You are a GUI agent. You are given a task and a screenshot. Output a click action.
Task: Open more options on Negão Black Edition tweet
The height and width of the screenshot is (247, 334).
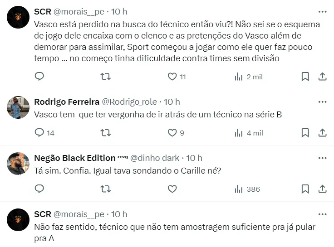coord(322,158)
